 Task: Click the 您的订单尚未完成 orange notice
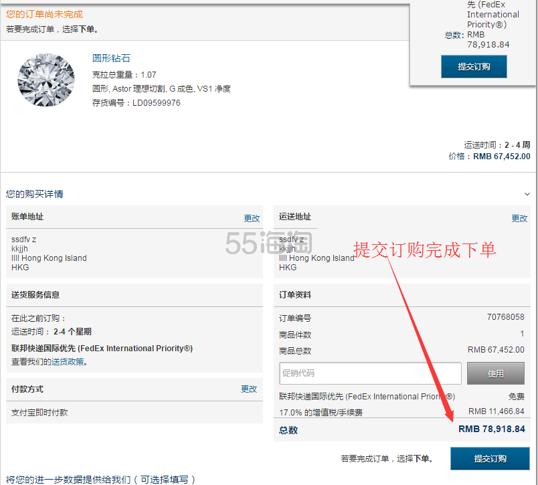44,14
